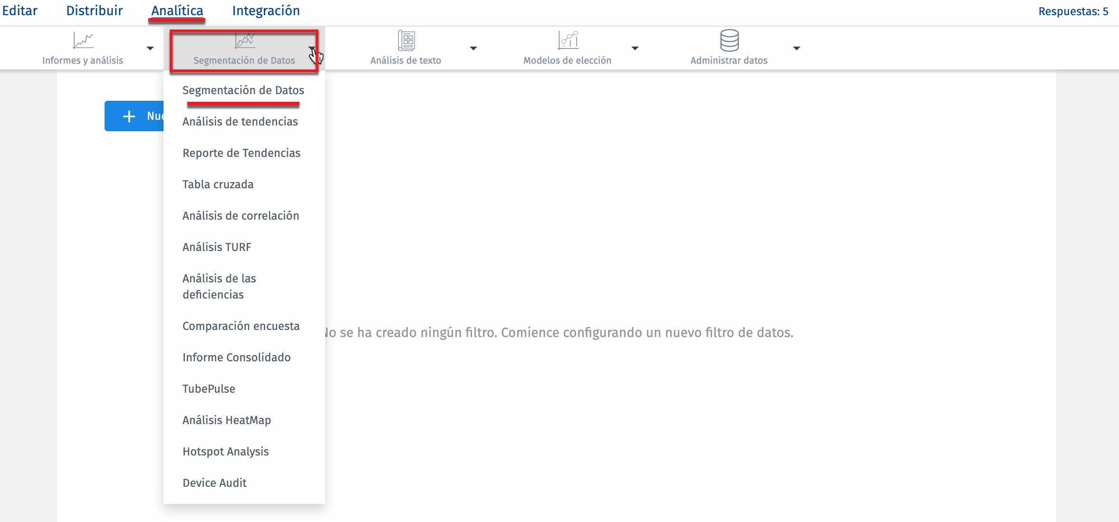Click the Informes y análisis chart icon
Screen dimensions: 1119x522
coord(83,41)
